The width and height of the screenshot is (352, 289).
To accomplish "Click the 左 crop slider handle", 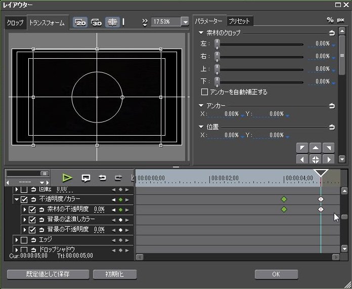I will coord(217,44).
